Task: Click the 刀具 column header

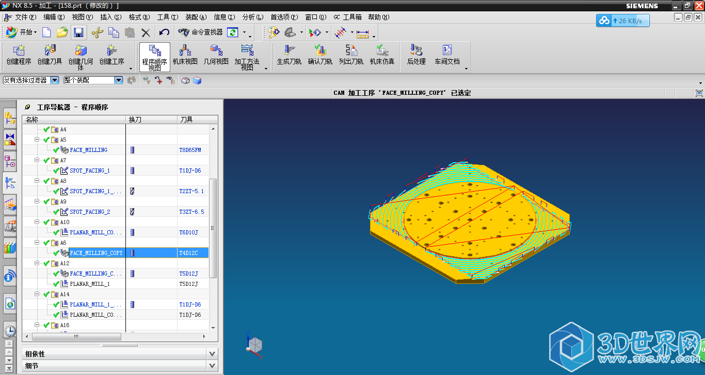Action: point(198,120)
